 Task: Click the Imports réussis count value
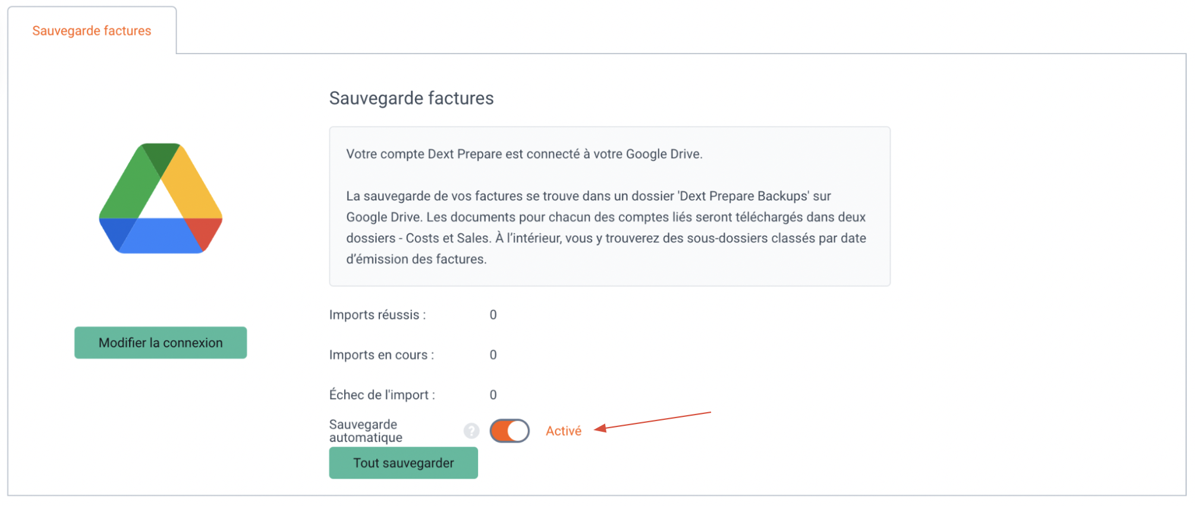point(493,315)
